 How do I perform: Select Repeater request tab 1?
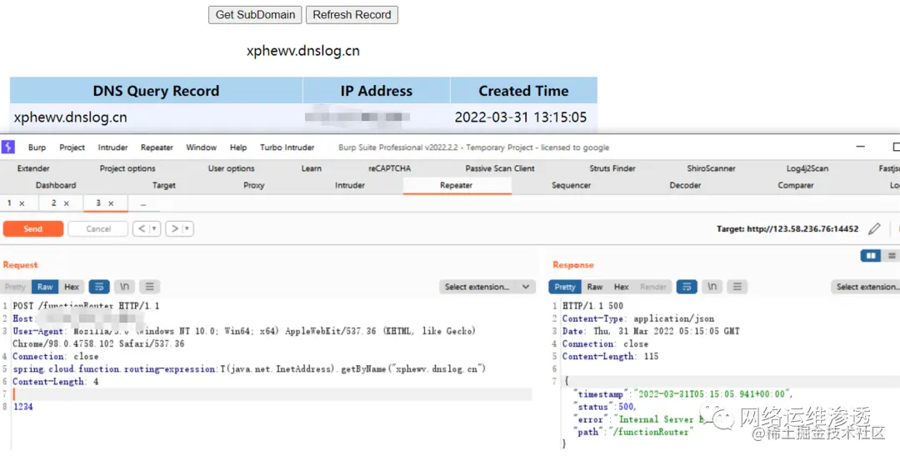pyautogui.click(x=9, y=203)
